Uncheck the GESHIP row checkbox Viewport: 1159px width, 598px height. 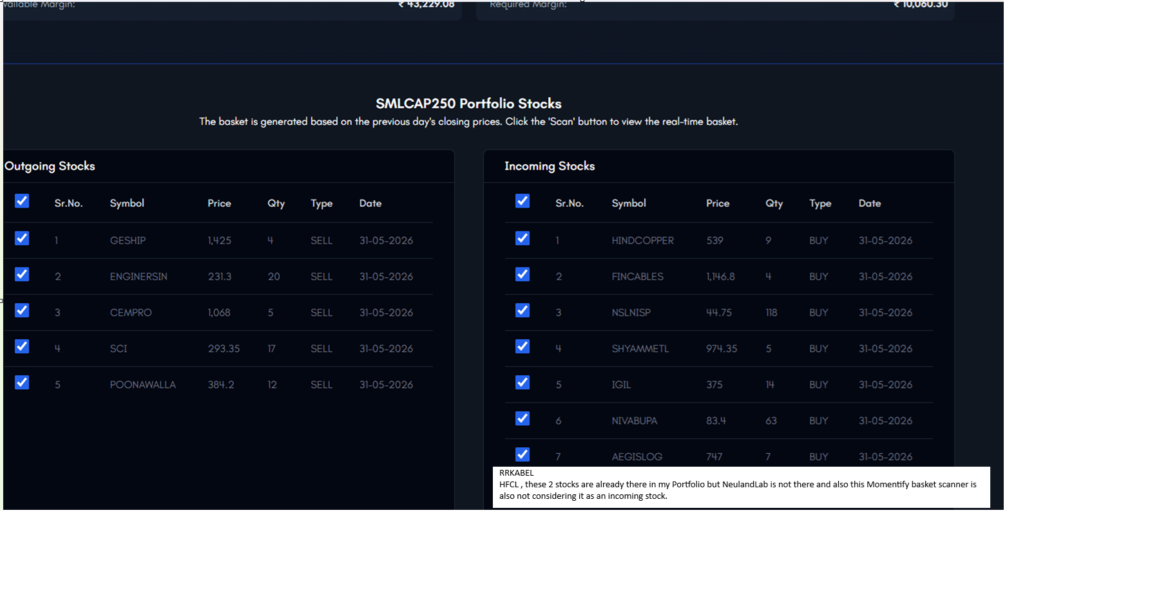pos(22,238)
